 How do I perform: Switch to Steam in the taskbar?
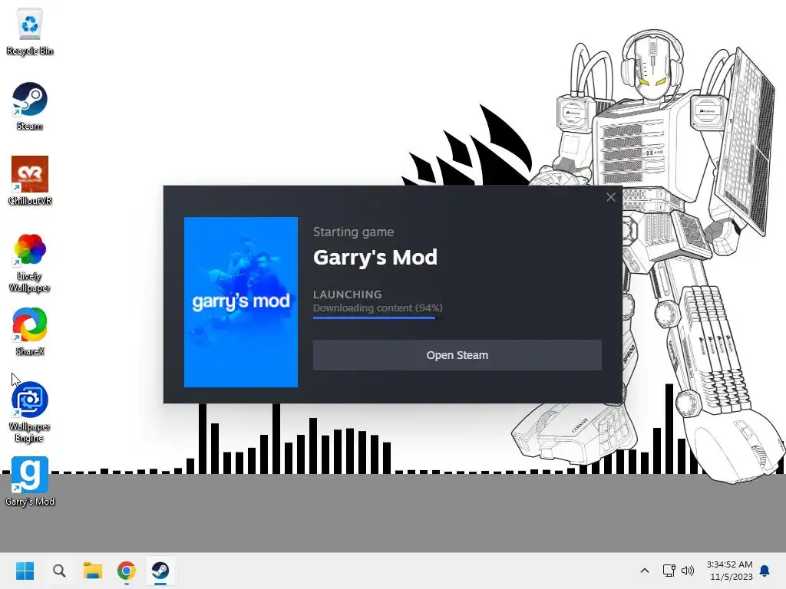[x=160, y=571]
